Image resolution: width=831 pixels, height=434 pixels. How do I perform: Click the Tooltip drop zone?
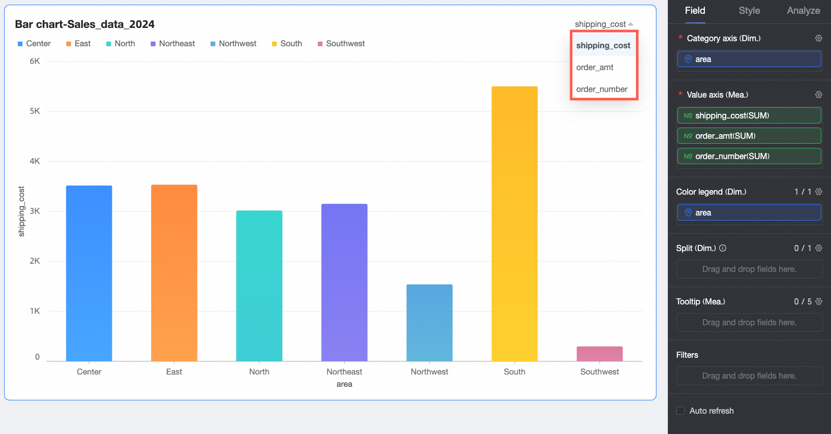click(749, 322)
